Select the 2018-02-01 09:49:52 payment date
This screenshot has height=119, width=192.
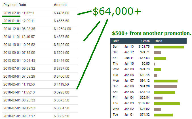(19, 108)
